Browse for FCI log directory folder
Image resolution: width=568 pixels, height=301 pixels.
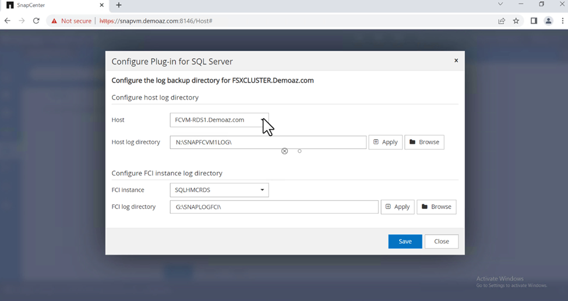click(x=436, y=207)
